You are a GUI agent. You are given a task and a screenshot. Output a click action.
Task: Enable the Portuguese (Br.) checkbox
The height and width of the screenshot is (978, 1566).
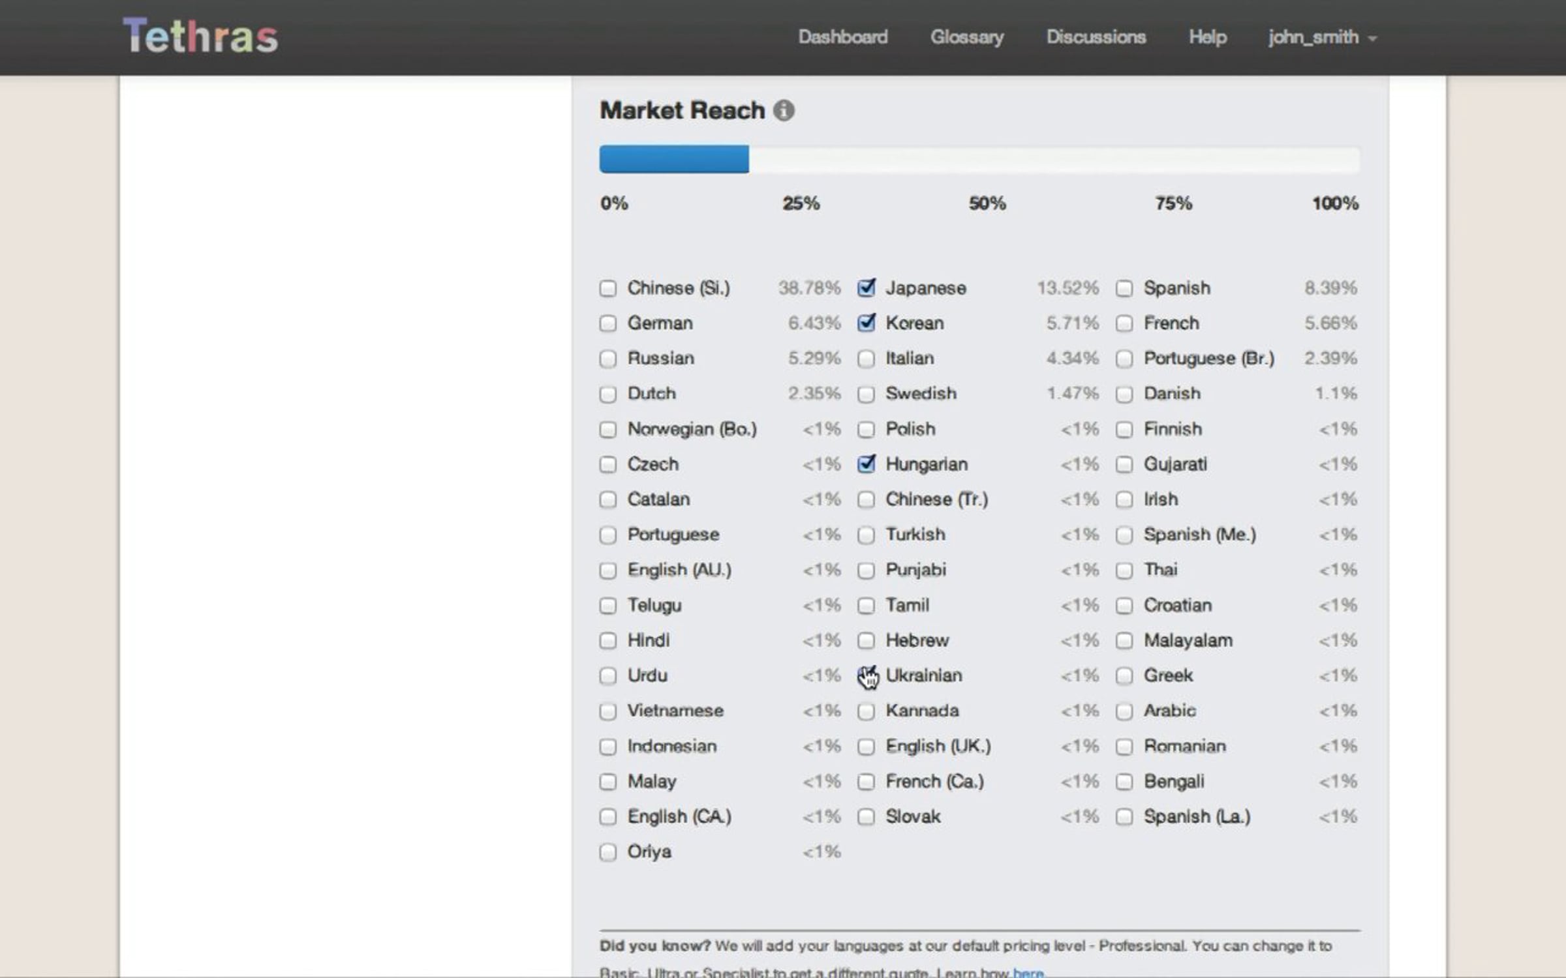pos(1124,359)
